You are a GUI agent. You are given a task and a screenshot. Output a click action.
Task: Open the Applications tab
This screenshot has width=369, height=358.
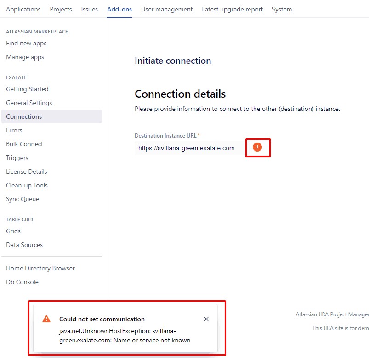pos(23,9)
